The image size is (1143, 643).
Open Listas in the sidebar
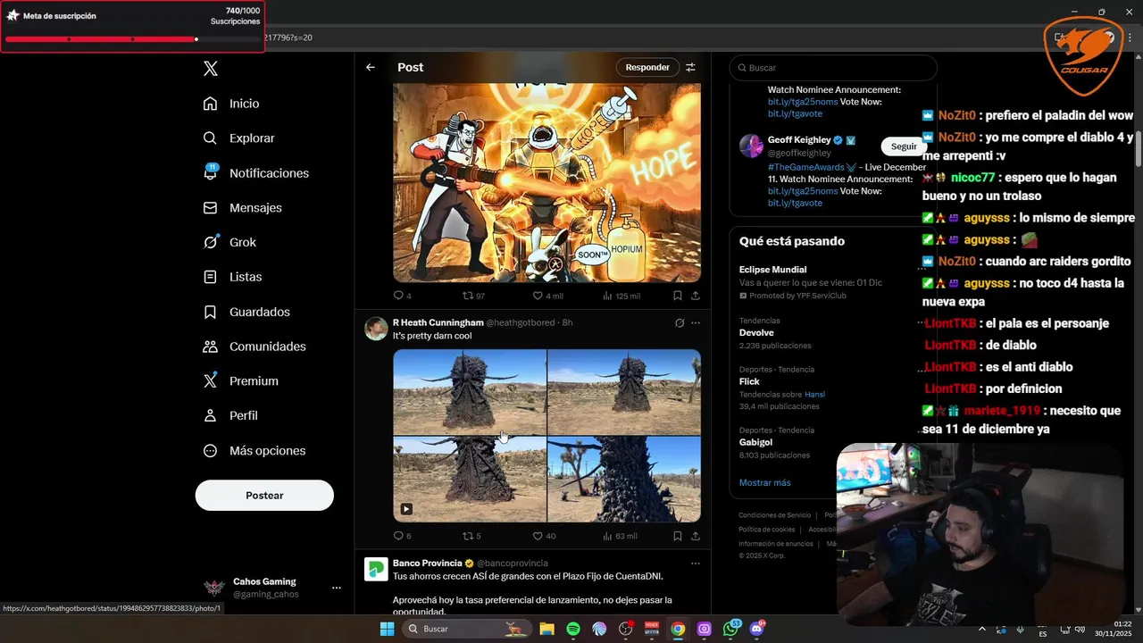click(x=232, y=277)
